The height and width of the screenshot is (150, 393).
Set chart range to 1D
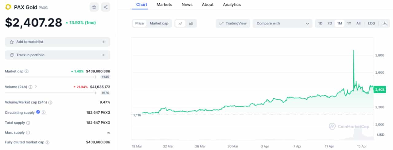click(320, 24)
